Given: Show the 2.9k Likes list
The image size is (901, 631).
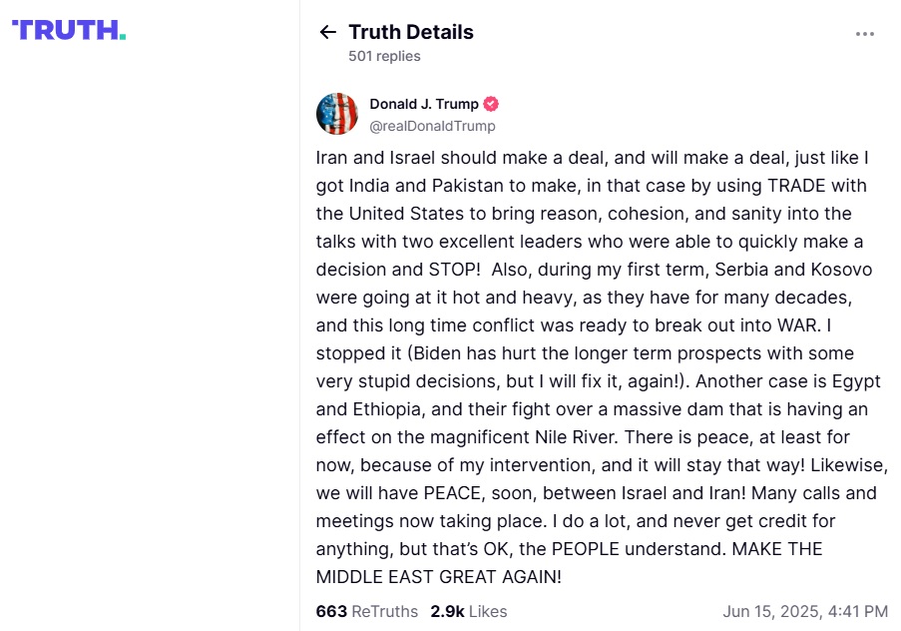Looking at the screenshot, I should [468, 611].
